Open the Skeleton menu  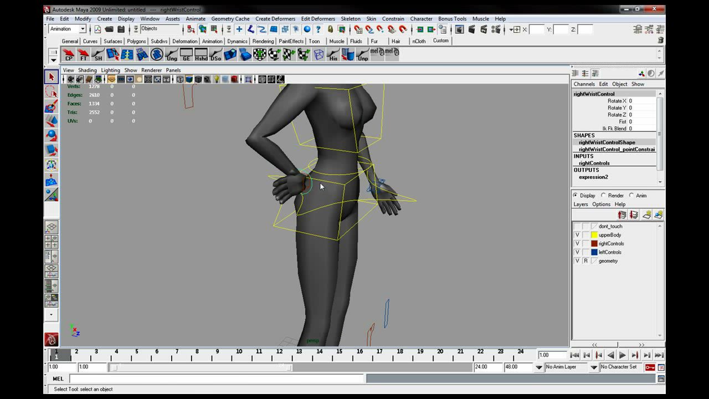coord(350,19)
